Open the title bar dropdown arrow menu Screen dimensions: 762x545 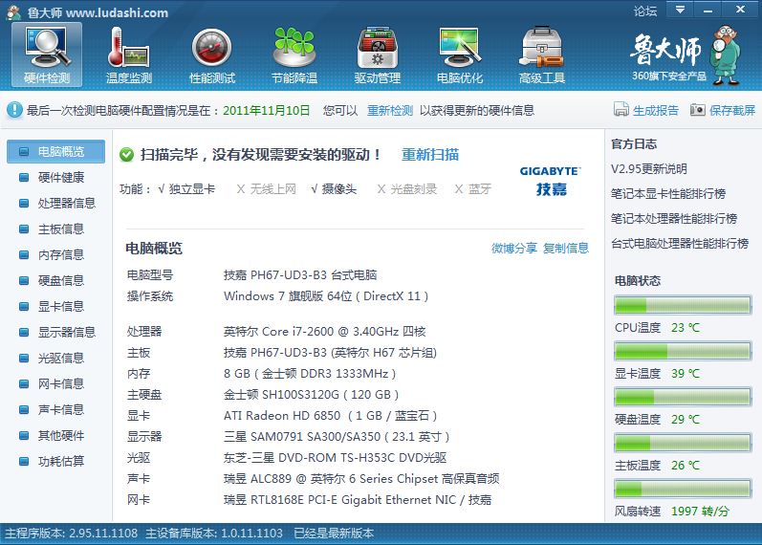[x=679, y=11]
